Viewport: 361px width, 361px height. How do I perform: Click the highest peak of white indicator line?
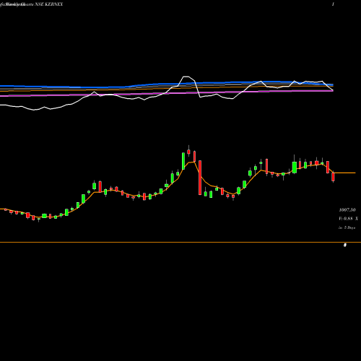[186, 77]
